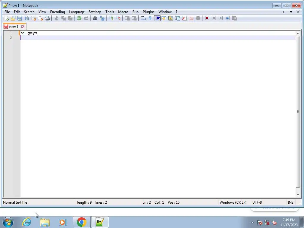
Task: Print the document via printer icon
Action: pyautogui.click(x=47, y=18)
